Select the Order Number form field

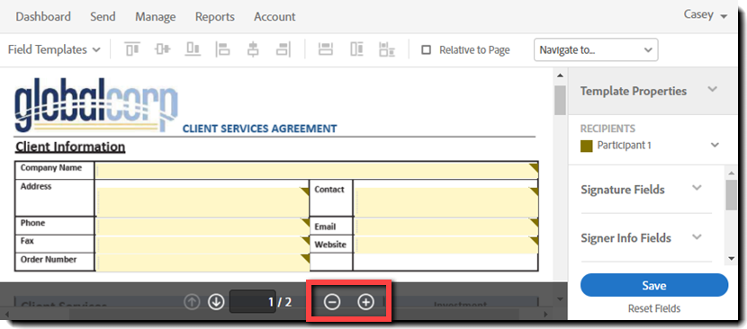pyautogui.click(x=202, y=262)
